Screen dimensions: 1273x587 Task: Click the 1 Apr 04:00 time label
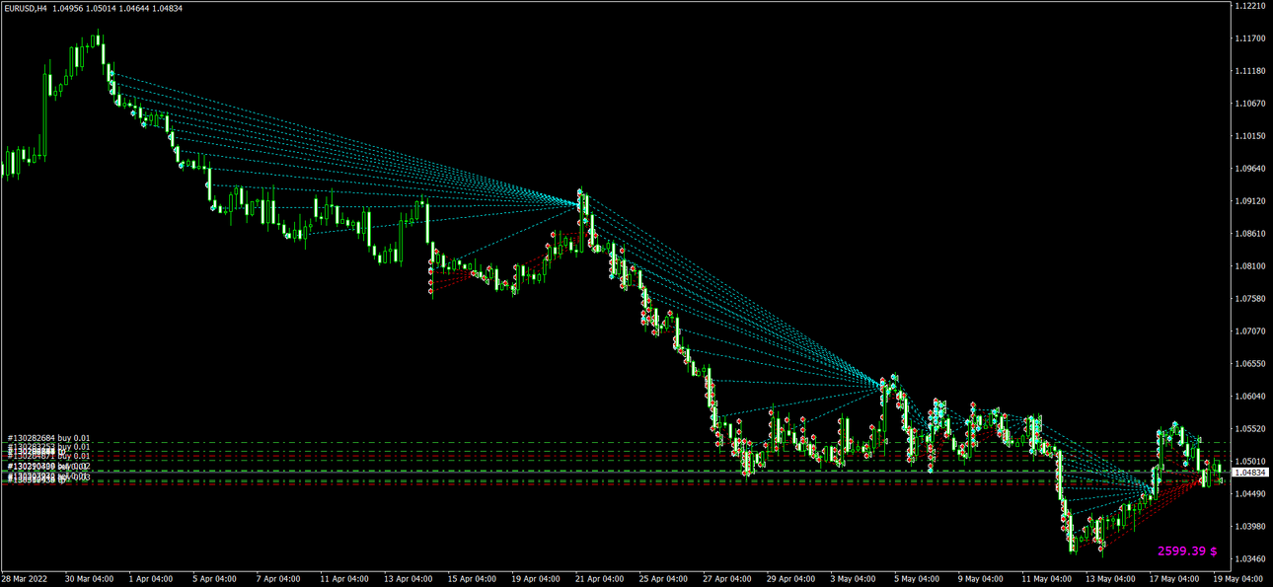151,579
